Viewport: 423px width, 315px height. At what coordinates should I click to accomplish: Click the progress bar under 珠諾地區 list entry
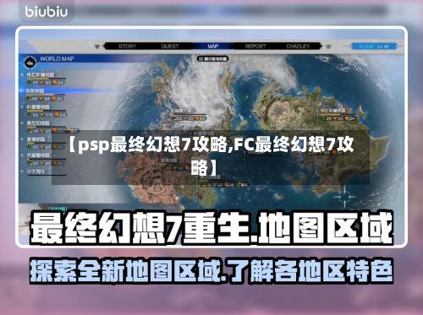tap(47, 95)
